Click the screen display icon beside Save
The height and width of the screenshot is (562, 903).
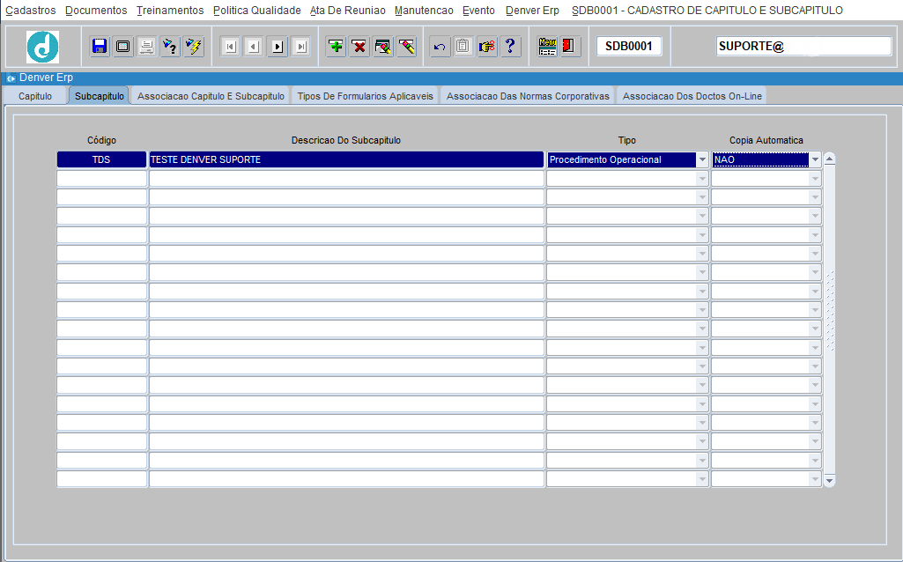click(122, 46)
